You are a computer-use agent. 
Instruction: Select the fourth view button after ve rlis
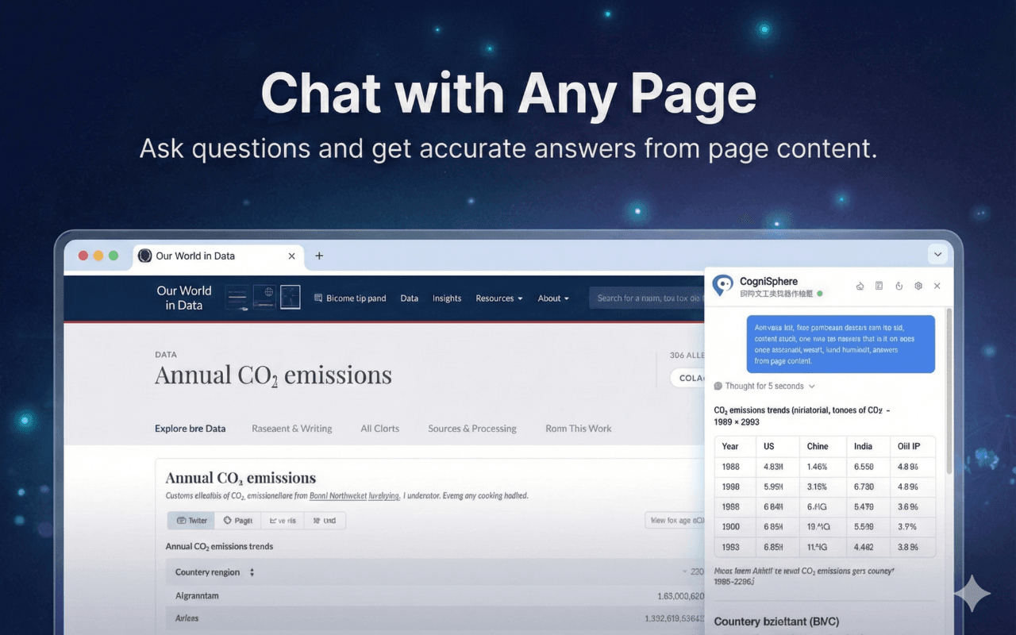click(325, 521)
